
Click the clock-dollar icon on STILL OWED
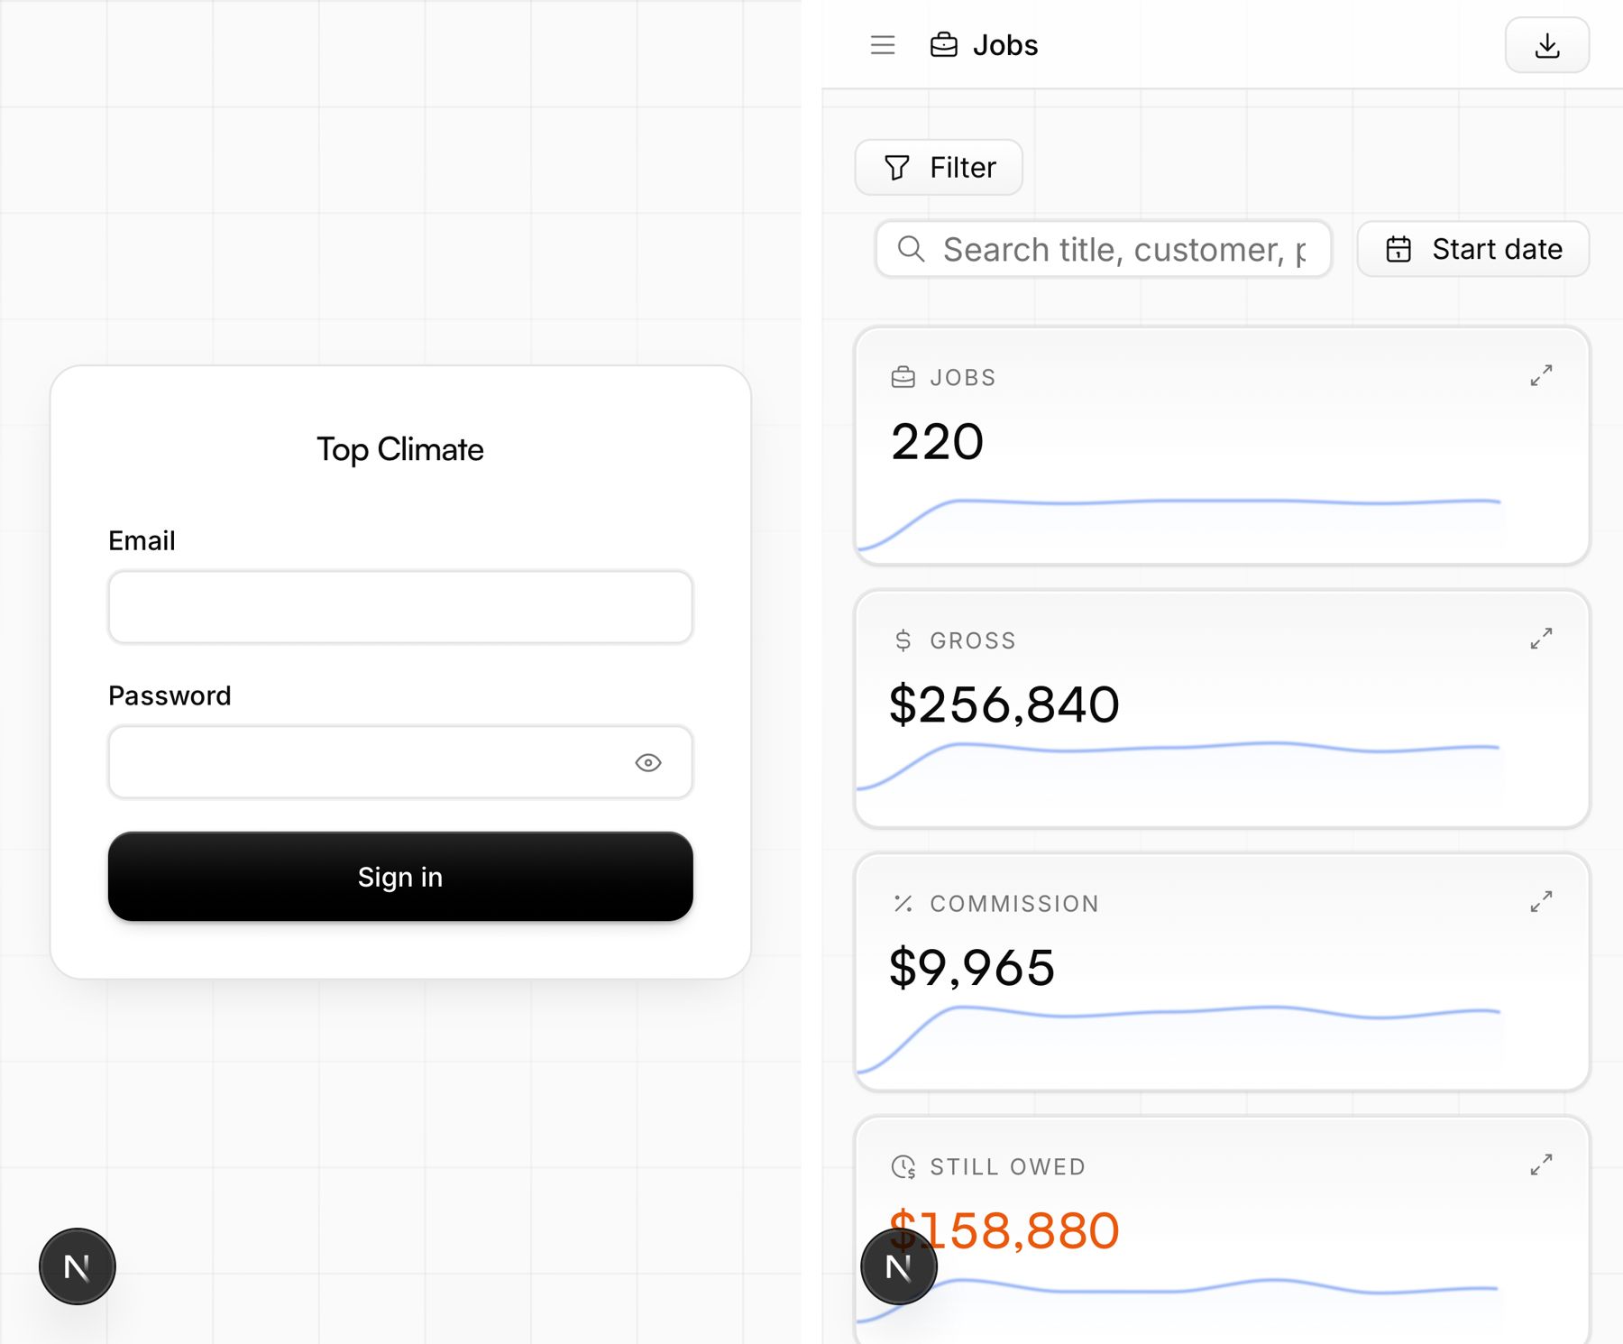[x=903, y=1167]
